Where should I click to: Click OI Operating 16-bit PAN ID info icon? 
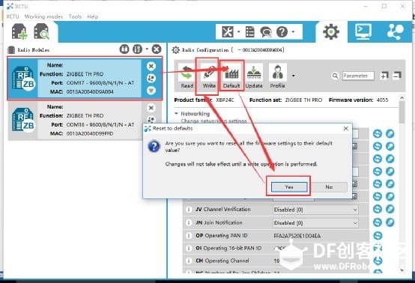(189, 248)
